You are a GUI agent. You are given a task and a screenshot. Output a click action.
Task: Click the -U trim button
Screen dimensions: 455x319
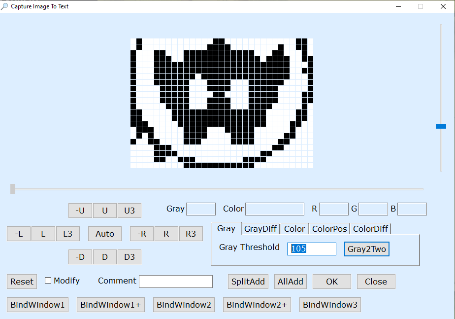pos(80,211)
